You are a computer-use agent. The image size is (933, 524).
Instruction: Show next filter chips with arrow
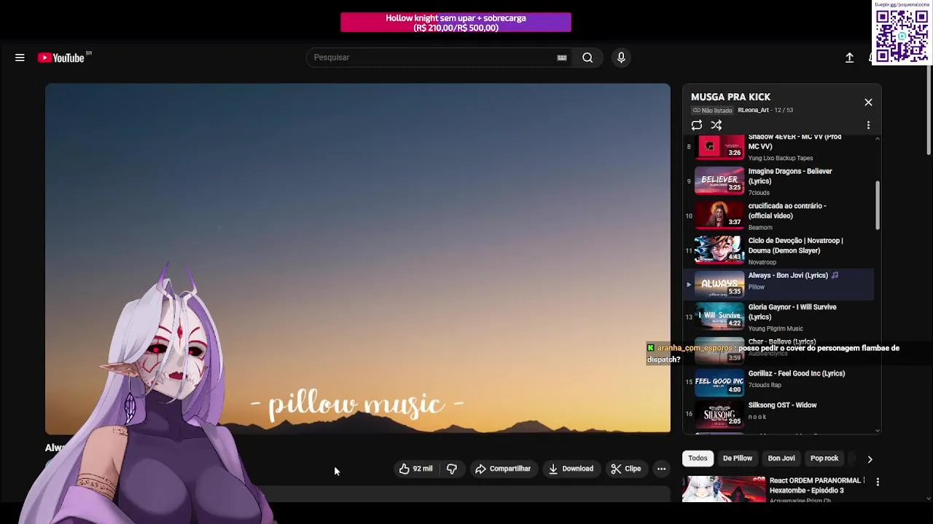click(x=870, y=459)
